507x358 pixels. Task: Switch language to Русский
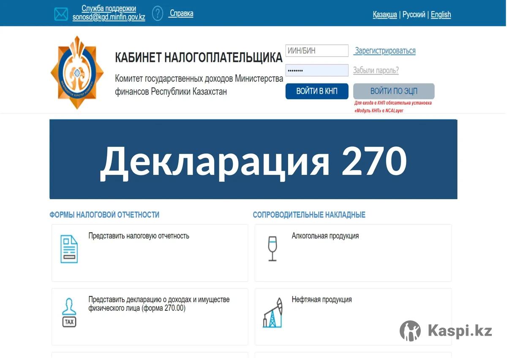pos(414,15)
